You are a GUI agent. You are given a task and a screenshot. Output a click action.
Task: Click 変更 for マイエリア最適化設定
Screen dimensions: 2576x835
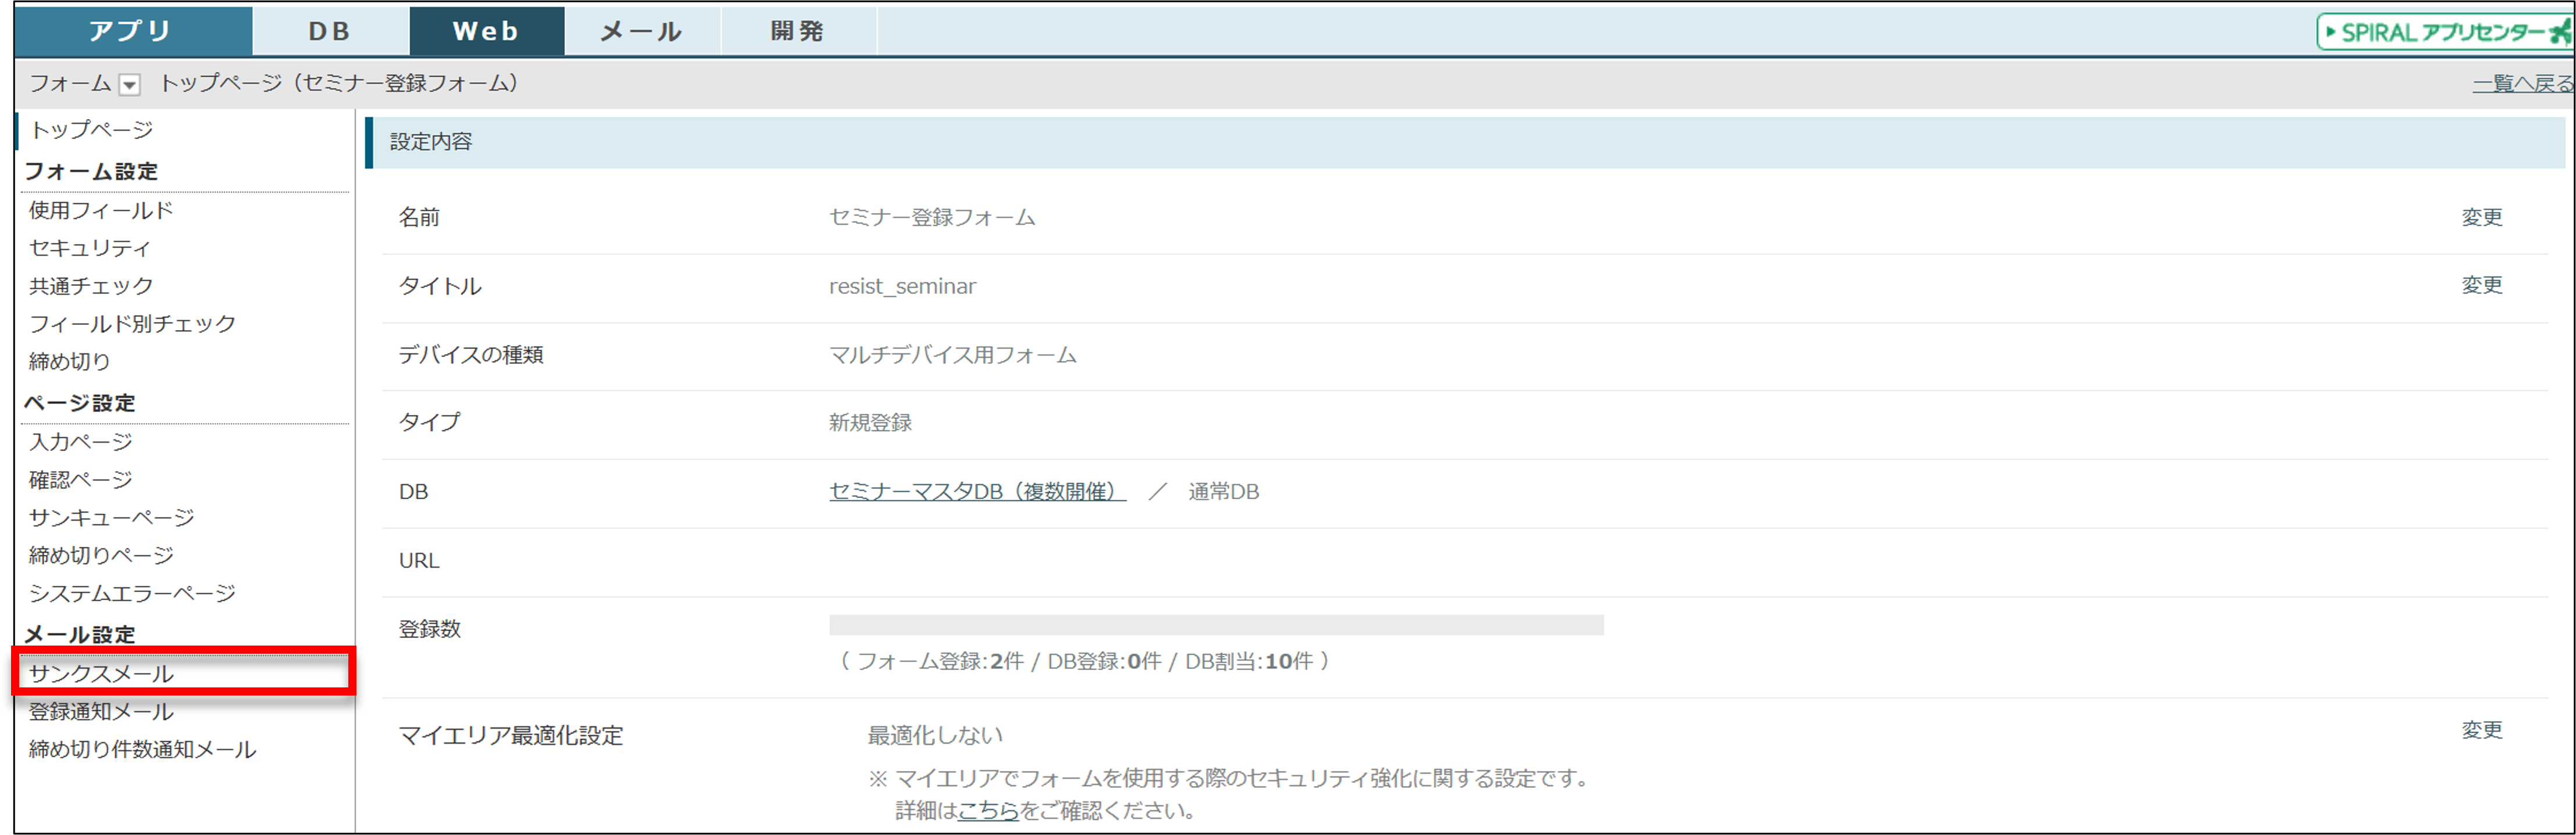[2481, 730]
